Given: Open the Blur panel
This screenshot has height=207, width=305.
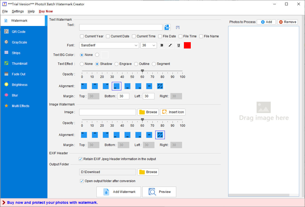Looking at the screenshot, I should [x=24, y=95].
